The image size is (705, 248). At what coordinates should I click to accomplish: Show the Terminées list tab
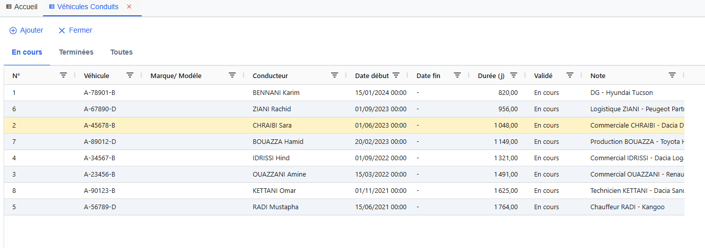pos(76,52)
